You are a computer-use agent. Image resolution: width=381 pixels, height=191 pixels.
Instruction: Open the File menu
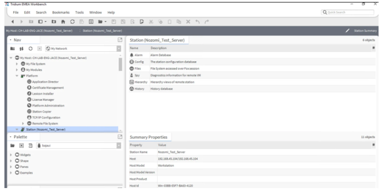[x=16, y=12]
